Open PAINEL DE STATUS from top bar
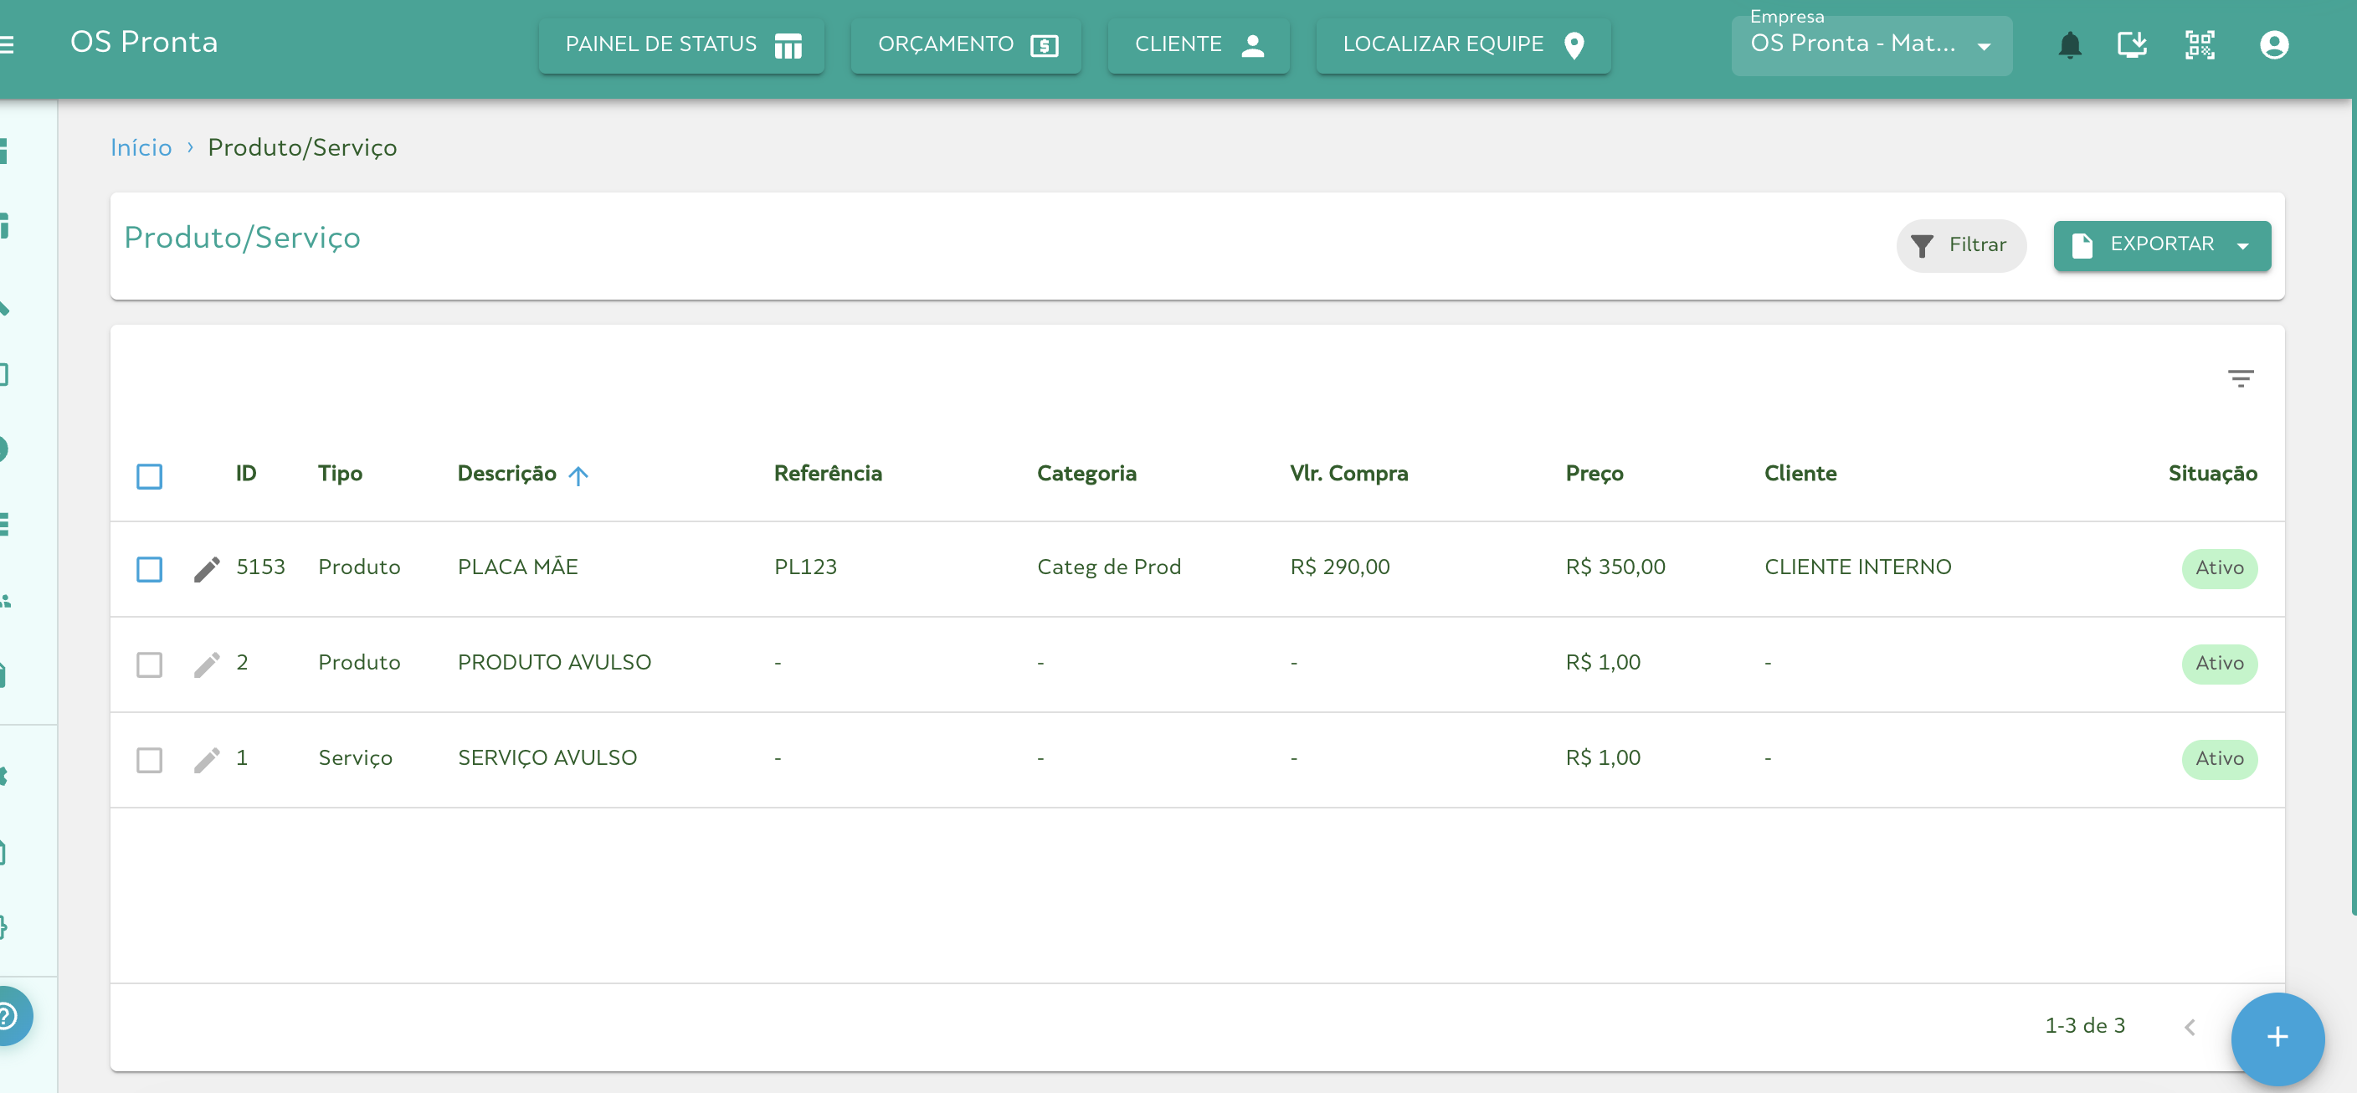This screenshot has height=1093, width=2357. pyautogui.click(x=681, y=45)
